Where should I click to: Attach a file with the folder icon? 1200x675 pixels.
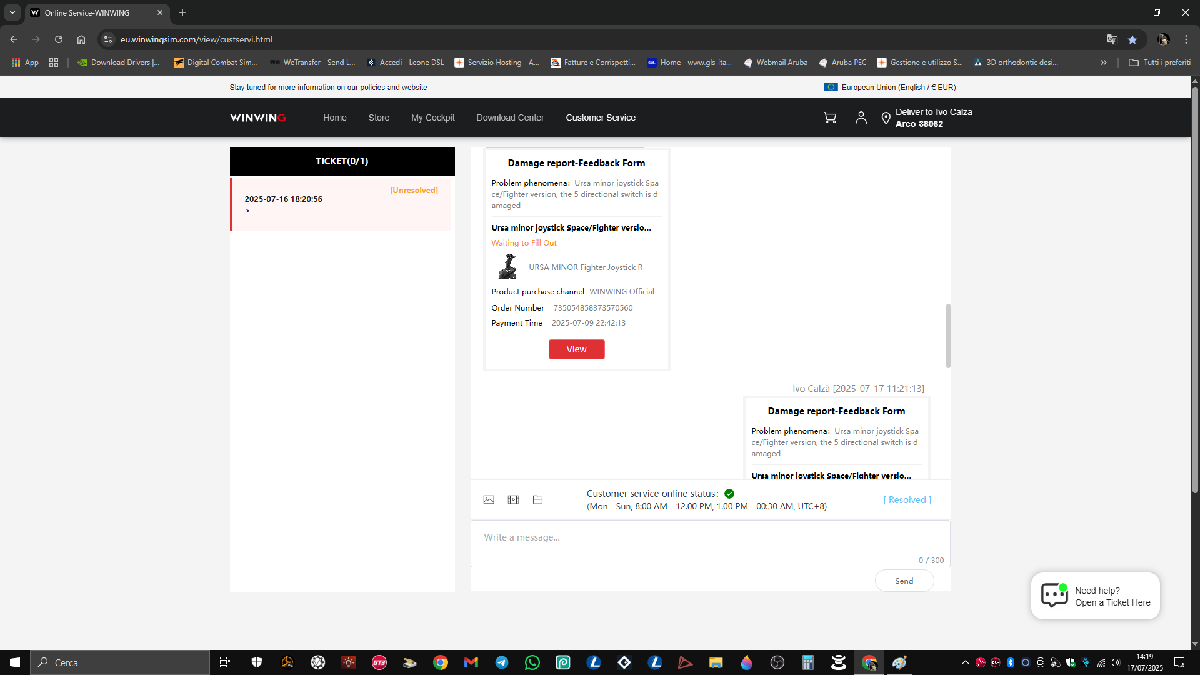(x=537, y=500)
